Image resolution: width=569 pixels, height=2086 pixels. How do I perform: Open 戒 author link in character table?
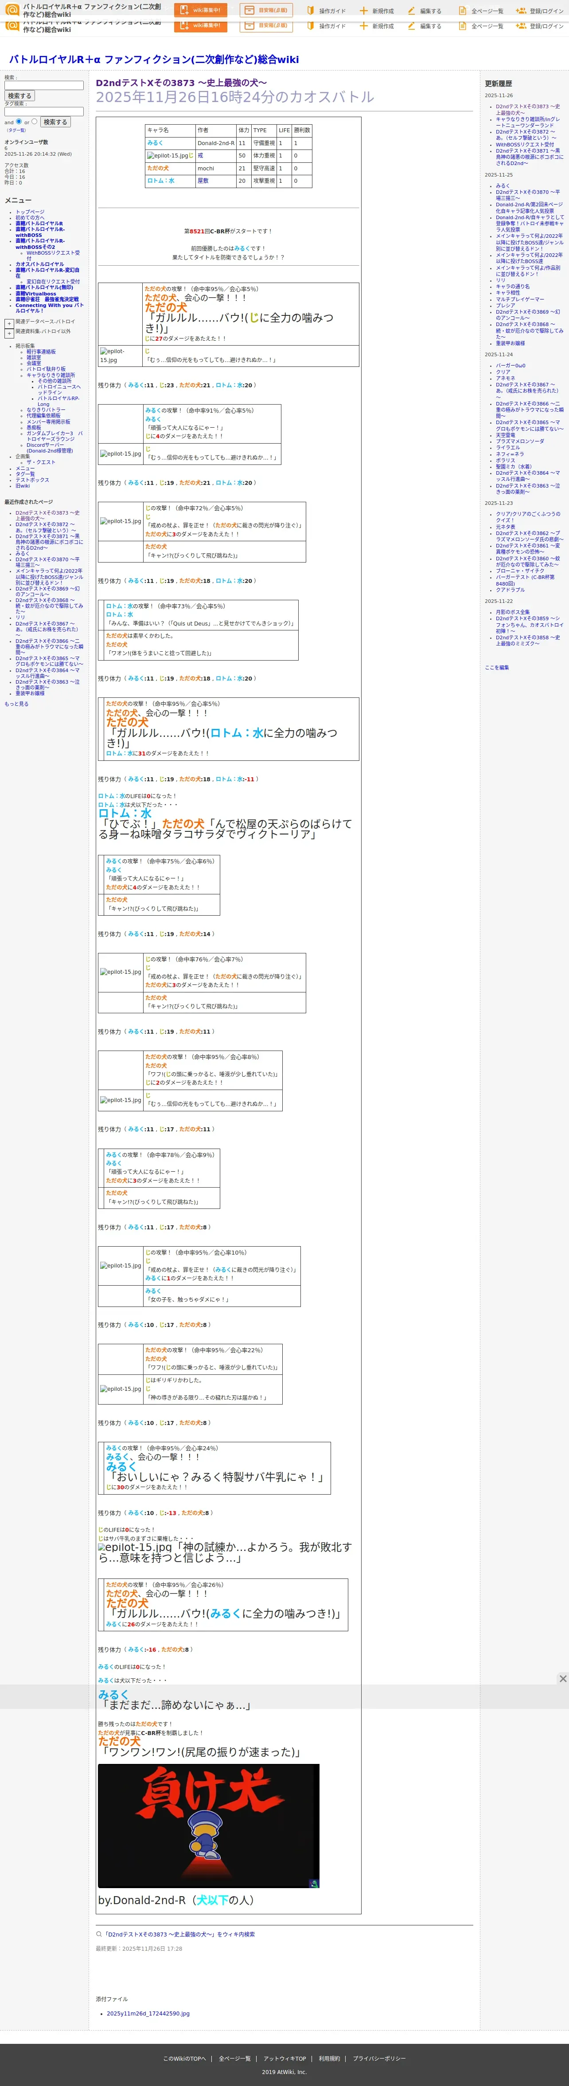tap(200, 155)
